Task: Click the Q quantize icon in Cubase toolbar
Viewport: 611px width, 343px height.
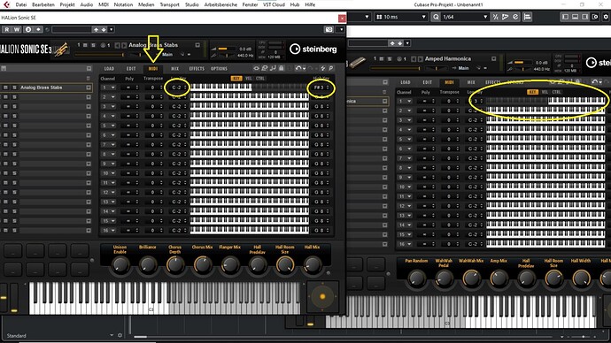Action: point(436,17)
